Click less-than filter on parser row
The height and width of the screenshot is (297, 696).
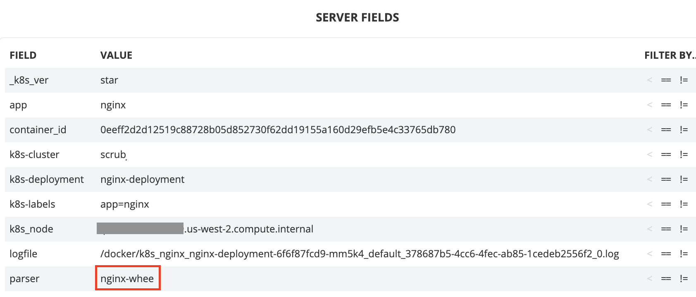650,279
